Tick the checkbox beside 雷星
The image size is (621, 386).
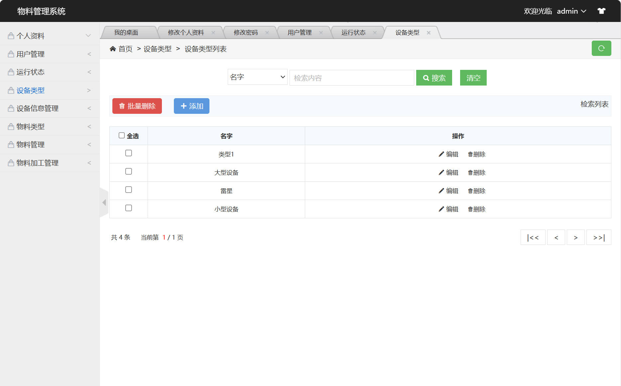click(129, 190)
